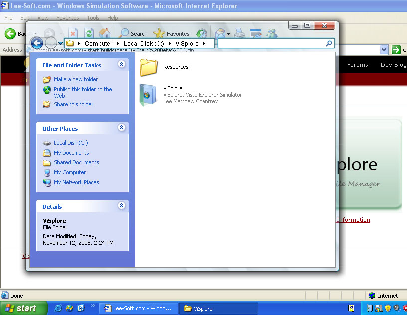
Task: Expand the breadcrumb arrow after ViSplore
Action: pos(204,43)
